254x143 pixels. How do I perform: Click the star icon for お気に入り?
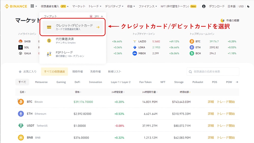click(20, 71)
